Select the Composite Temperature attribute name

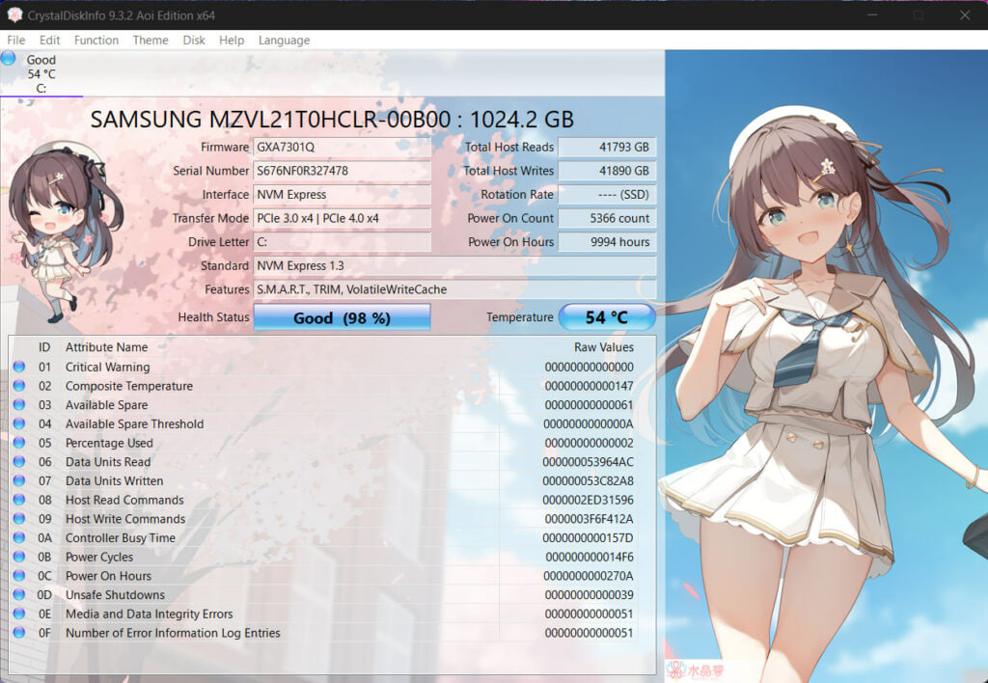129,386
